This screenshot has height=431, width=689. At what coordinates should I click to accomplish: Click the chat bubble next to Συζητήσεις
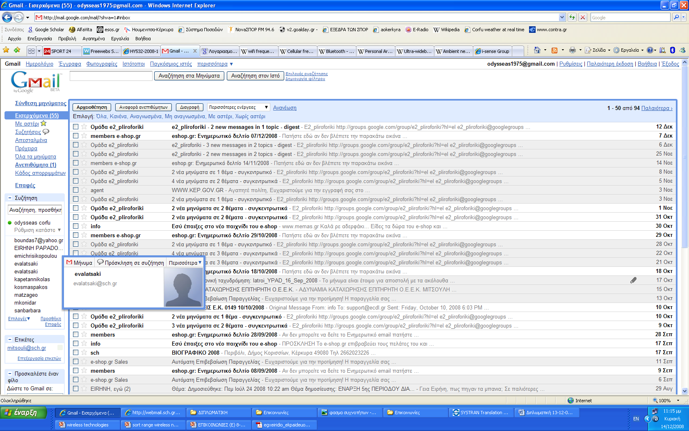tap(46, 132)
